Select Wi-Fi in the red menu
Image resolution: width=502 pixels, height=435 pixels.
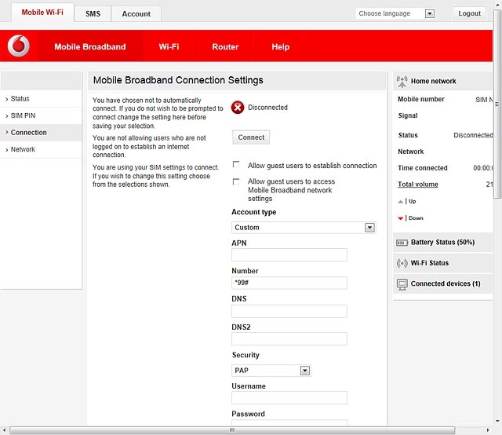pyautogui.click(x=169, y=47)
